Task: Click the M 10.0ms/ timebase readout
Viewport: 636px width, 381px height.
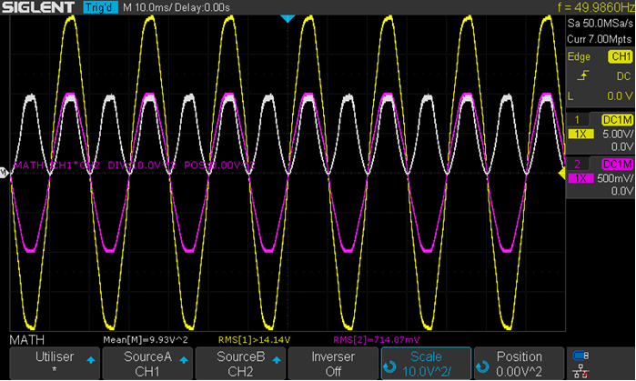Action: click(146, 7)
